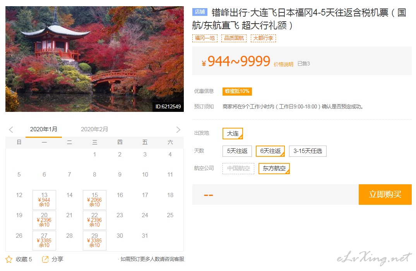Click the favorite star icon
The image size is (416, 271).
point(9,259)
